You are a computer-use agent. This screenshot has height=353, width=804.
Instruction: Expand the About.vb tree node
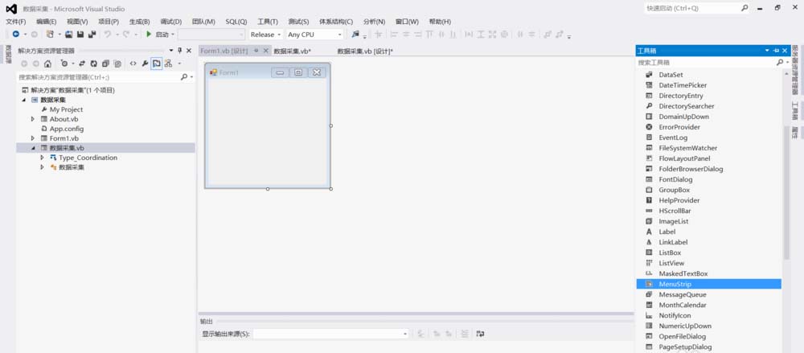pos(33,119)
